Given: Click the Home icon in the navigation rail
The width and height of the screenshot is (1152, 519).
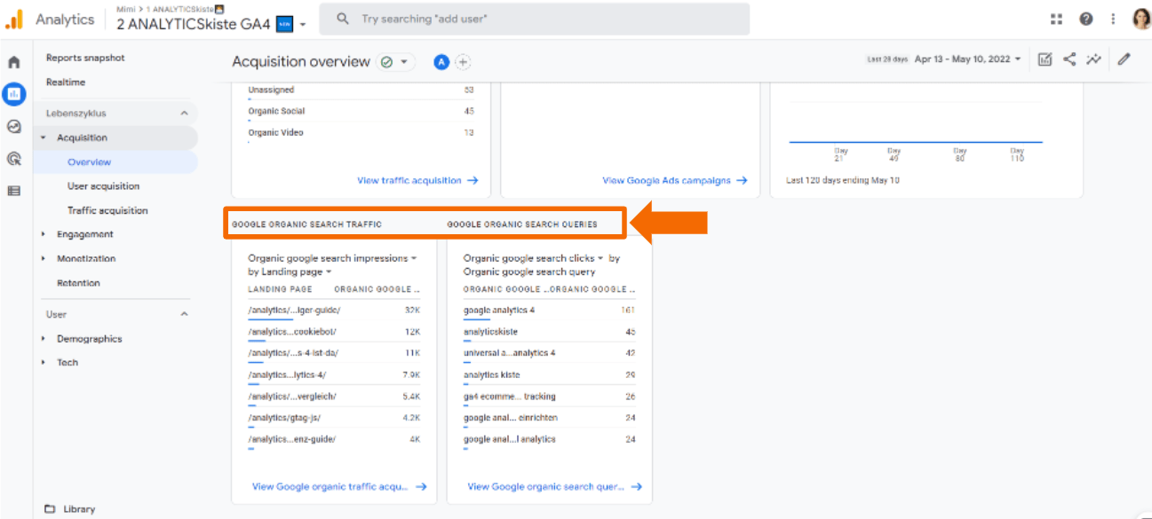Looking at the screenshot, I should click(x=12, y=62).
